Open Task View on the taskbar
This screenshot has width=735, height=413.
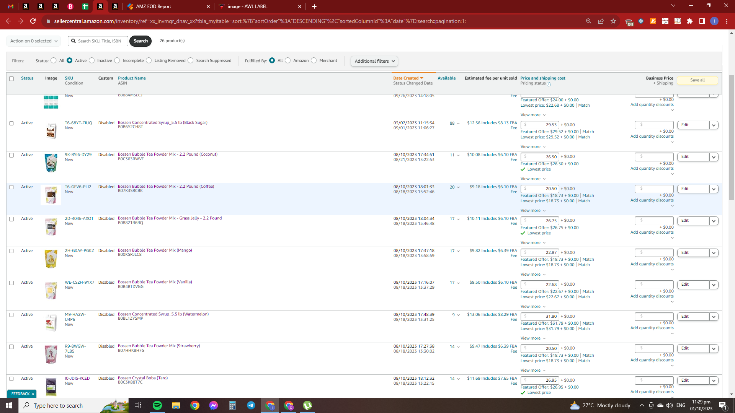138,405
